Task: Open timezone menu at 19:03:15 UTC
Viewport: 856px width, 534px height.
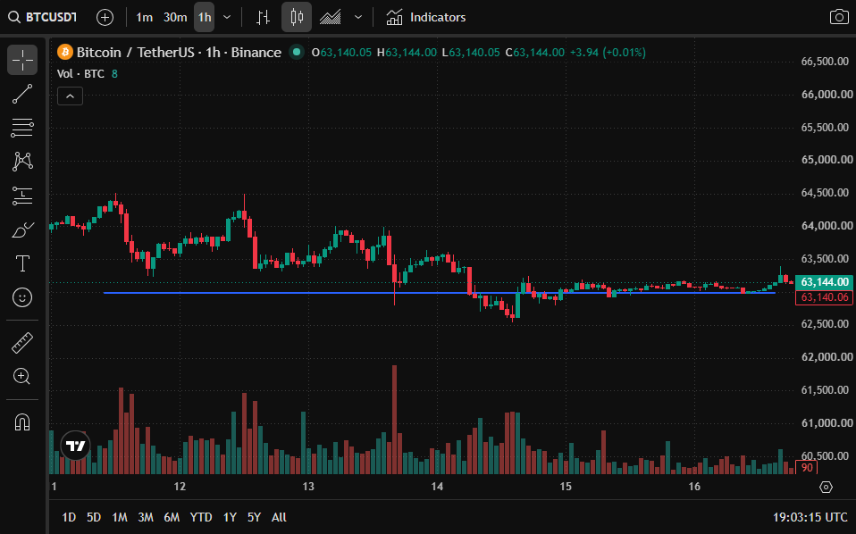Action: 810,517
